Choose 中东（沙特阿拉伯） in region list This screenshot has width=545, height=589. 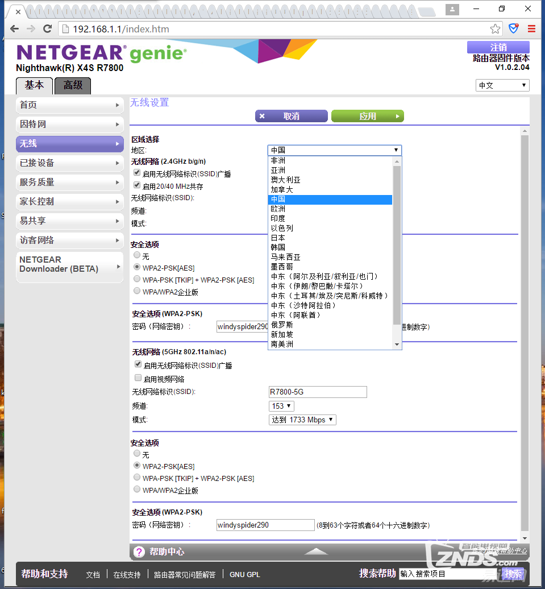(x=331, y=305)
